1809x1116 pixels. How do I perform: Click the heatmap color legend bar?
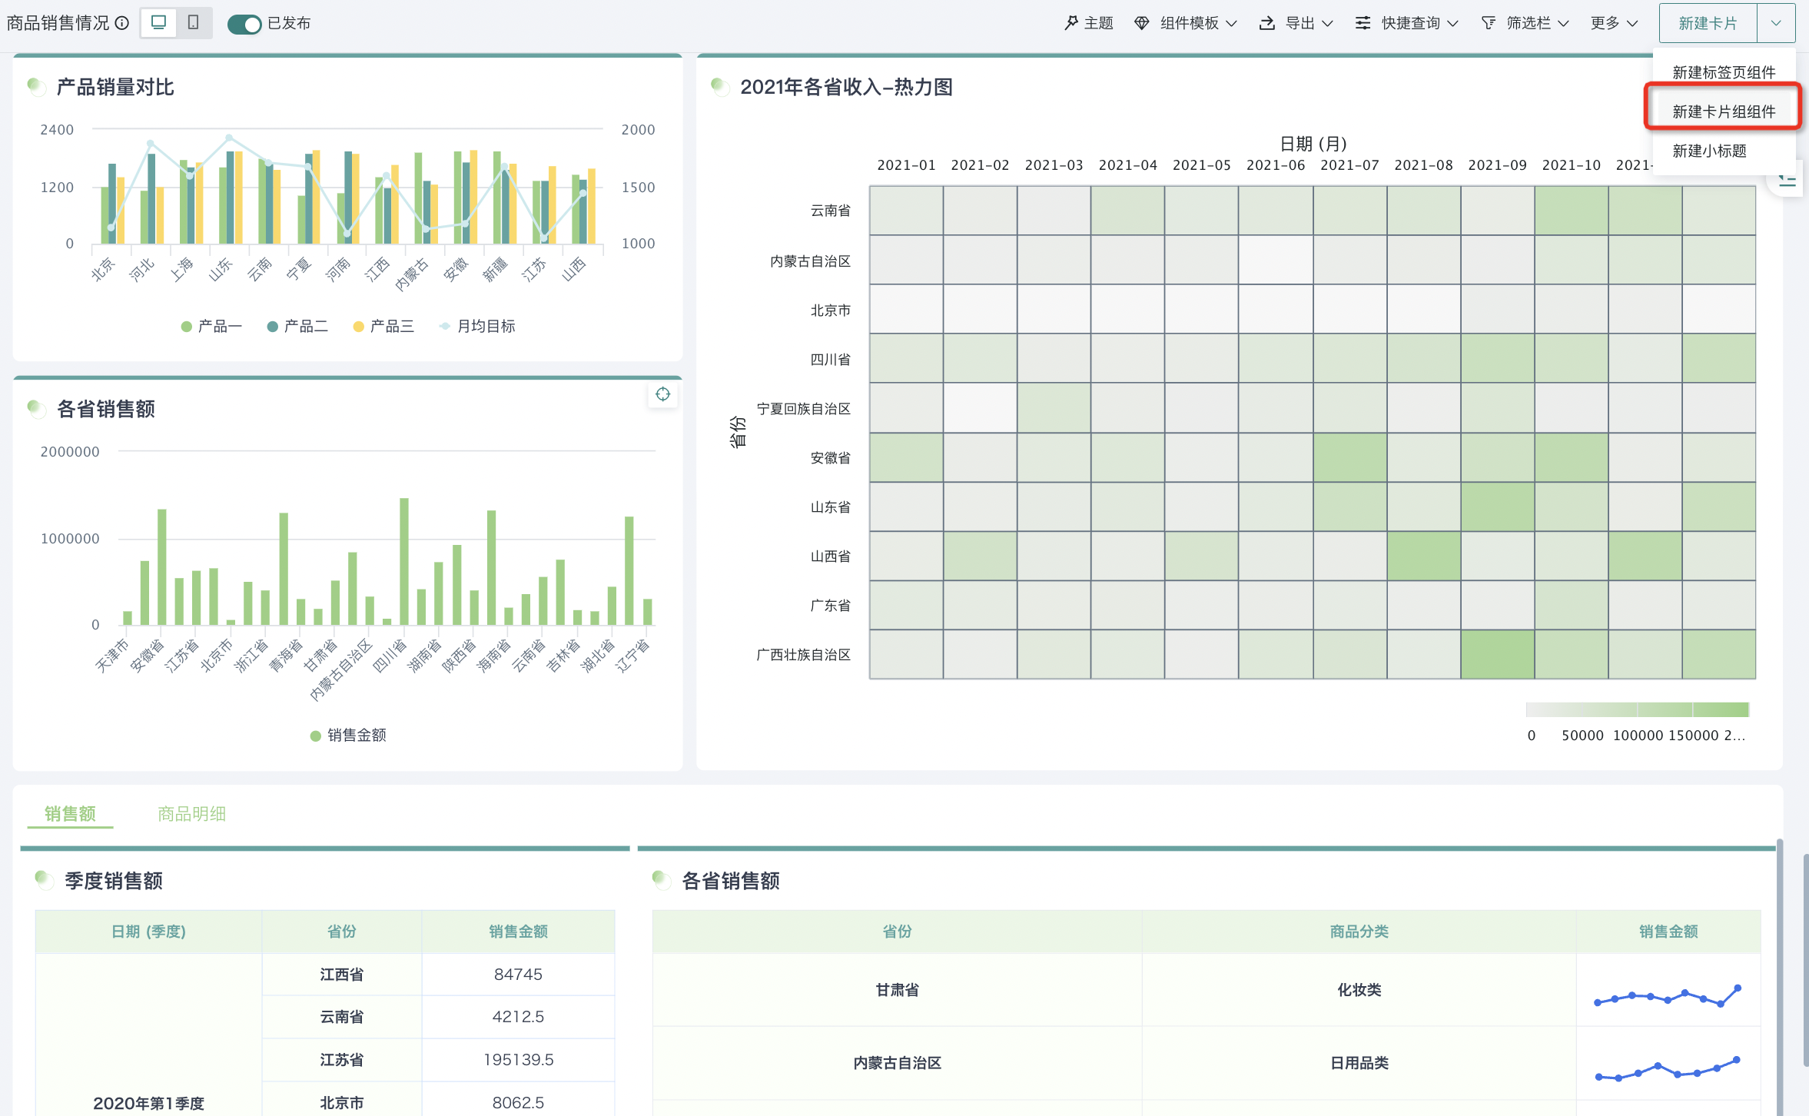click(x=1637, y=709)
